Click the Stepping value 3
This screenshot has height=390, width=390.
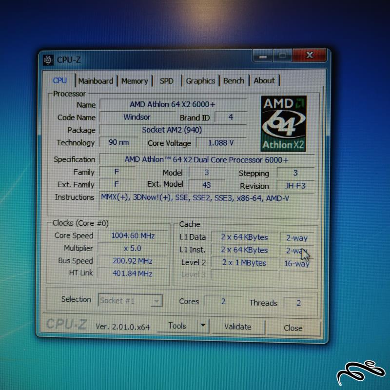295,173
